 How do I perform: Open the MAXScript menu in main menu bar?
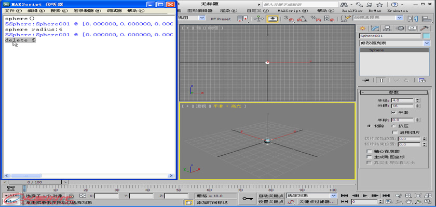point(293,10)
